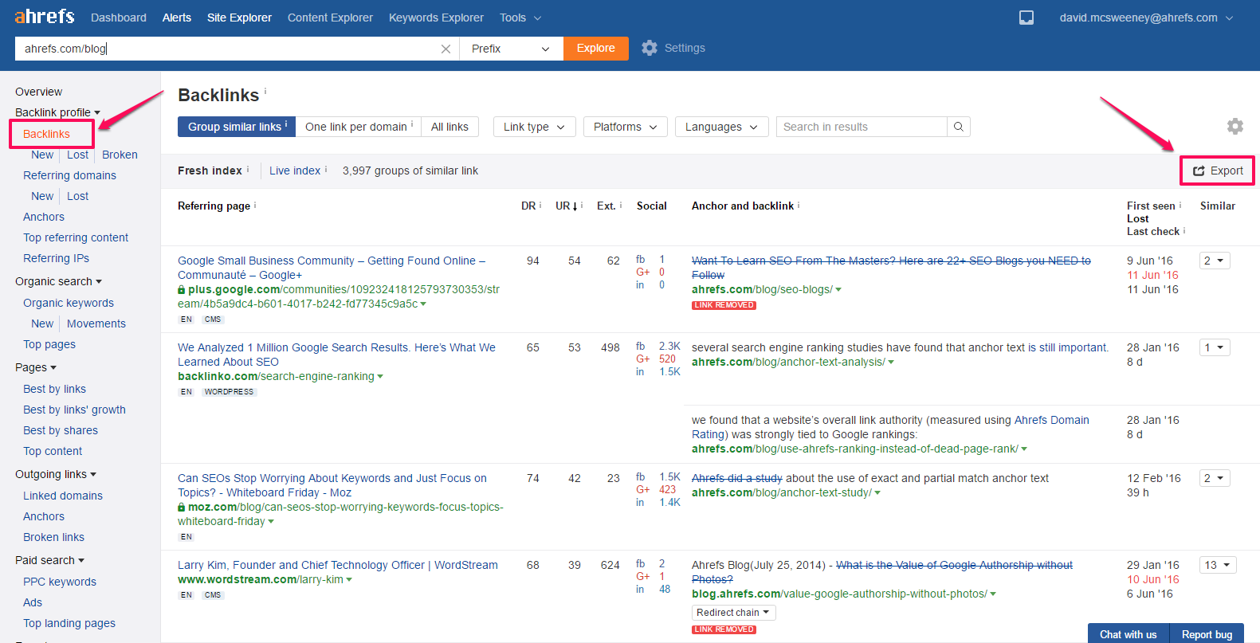1260x643 pixels.
Task: Open the Platforms dropdown
Action: pyautogui.click(x=625, y=127)
